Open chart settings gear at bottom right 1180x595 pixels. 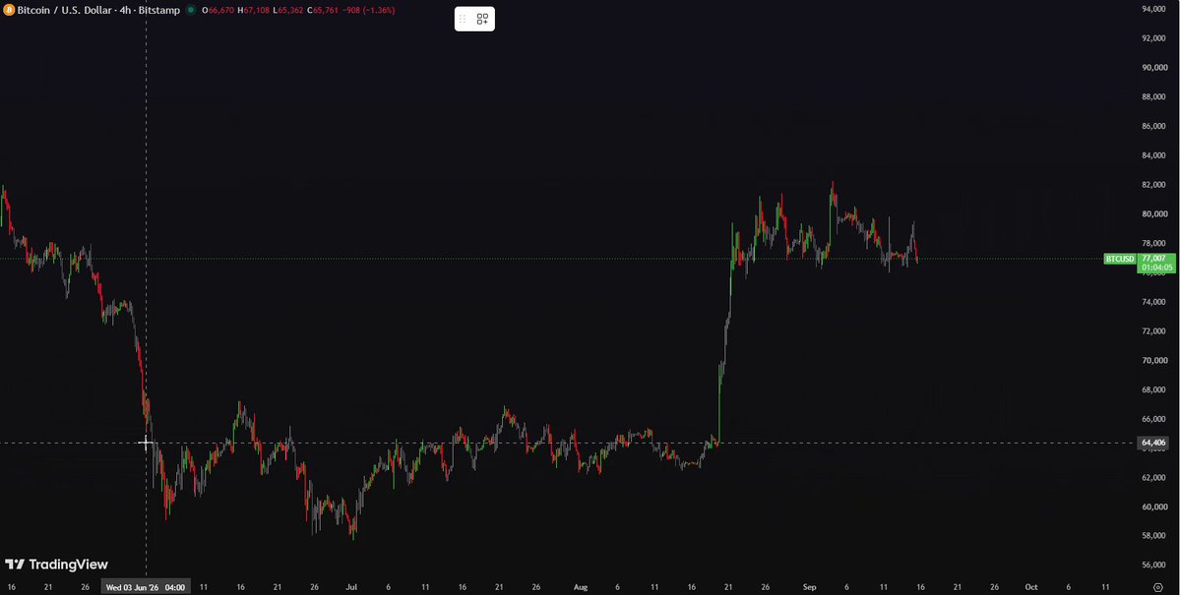pos(1158,587)
